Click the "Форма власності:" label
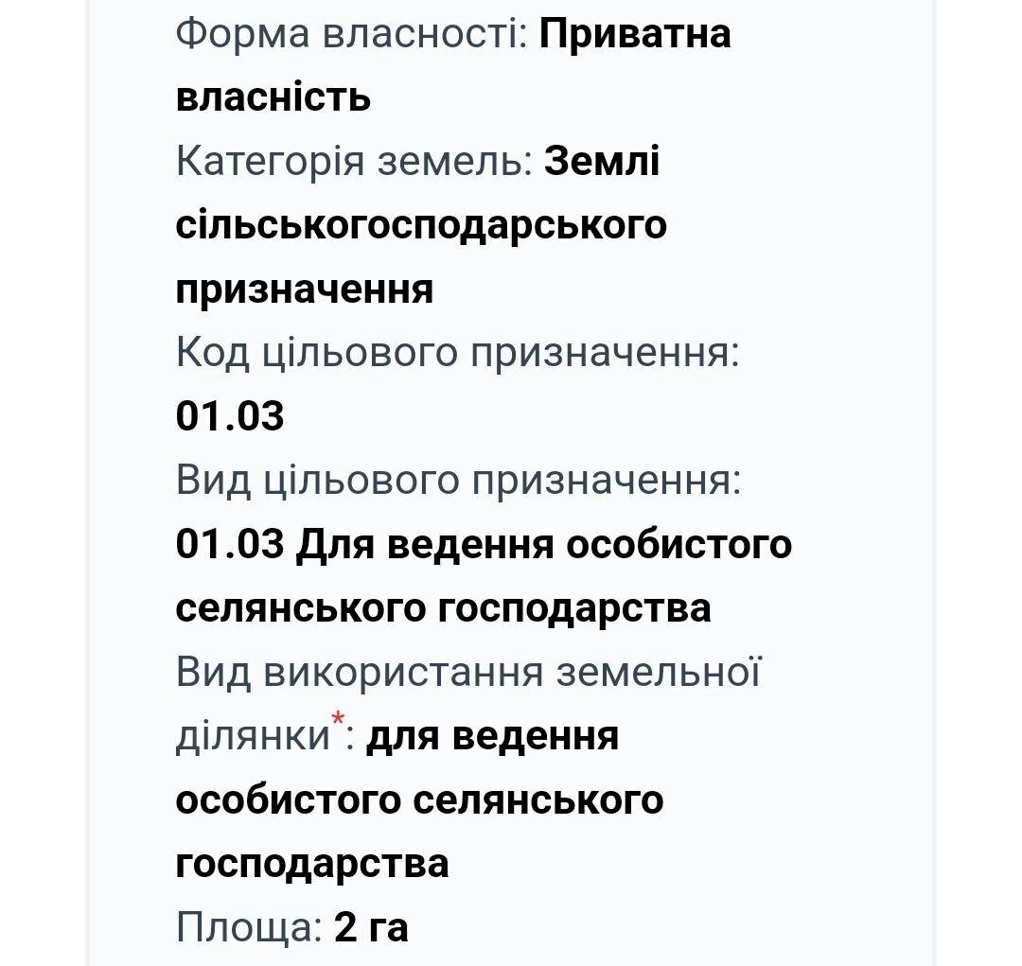Image resolution: width=1022 pixels, height=966 pixels. point(351,34)
